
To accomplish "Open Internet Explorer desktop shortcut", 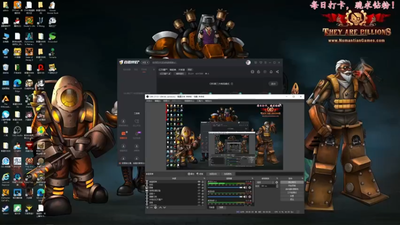I will click(x=5, y=179).
